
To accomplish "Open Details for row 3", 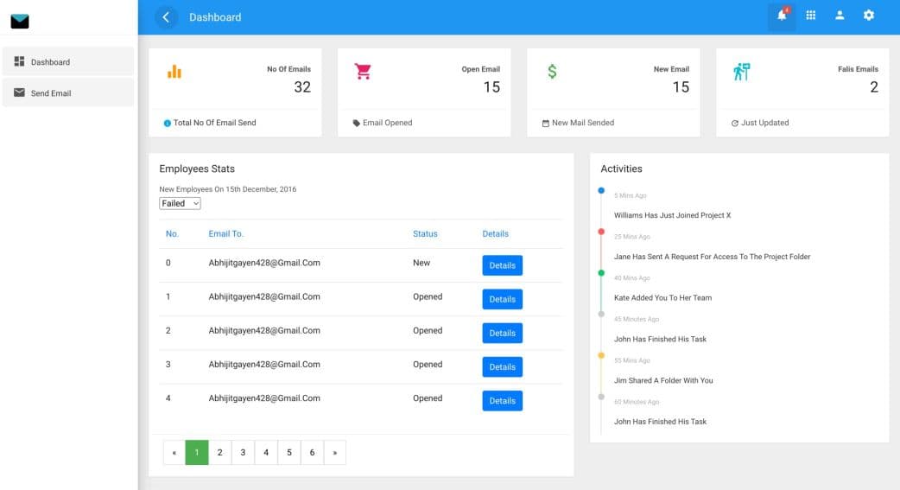I will tap(502, 367).
